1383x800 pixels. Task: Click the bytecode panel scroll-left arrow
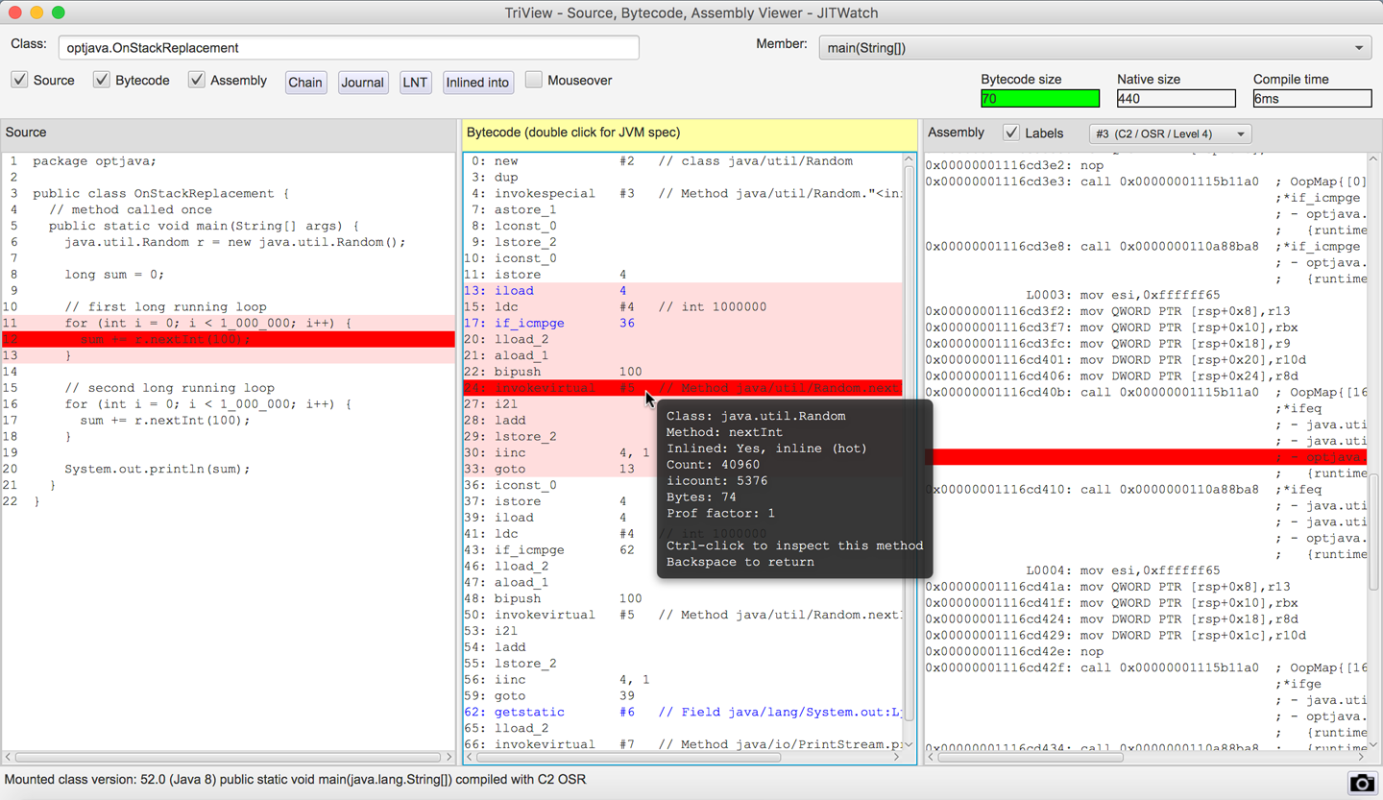pyautogui.click(x=470, y=758)
